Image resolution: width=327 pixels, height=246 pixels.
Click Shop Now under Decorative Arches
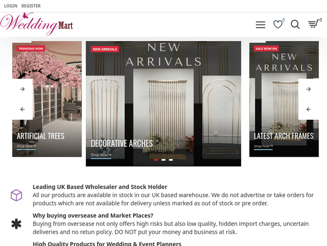click(101, 155)
